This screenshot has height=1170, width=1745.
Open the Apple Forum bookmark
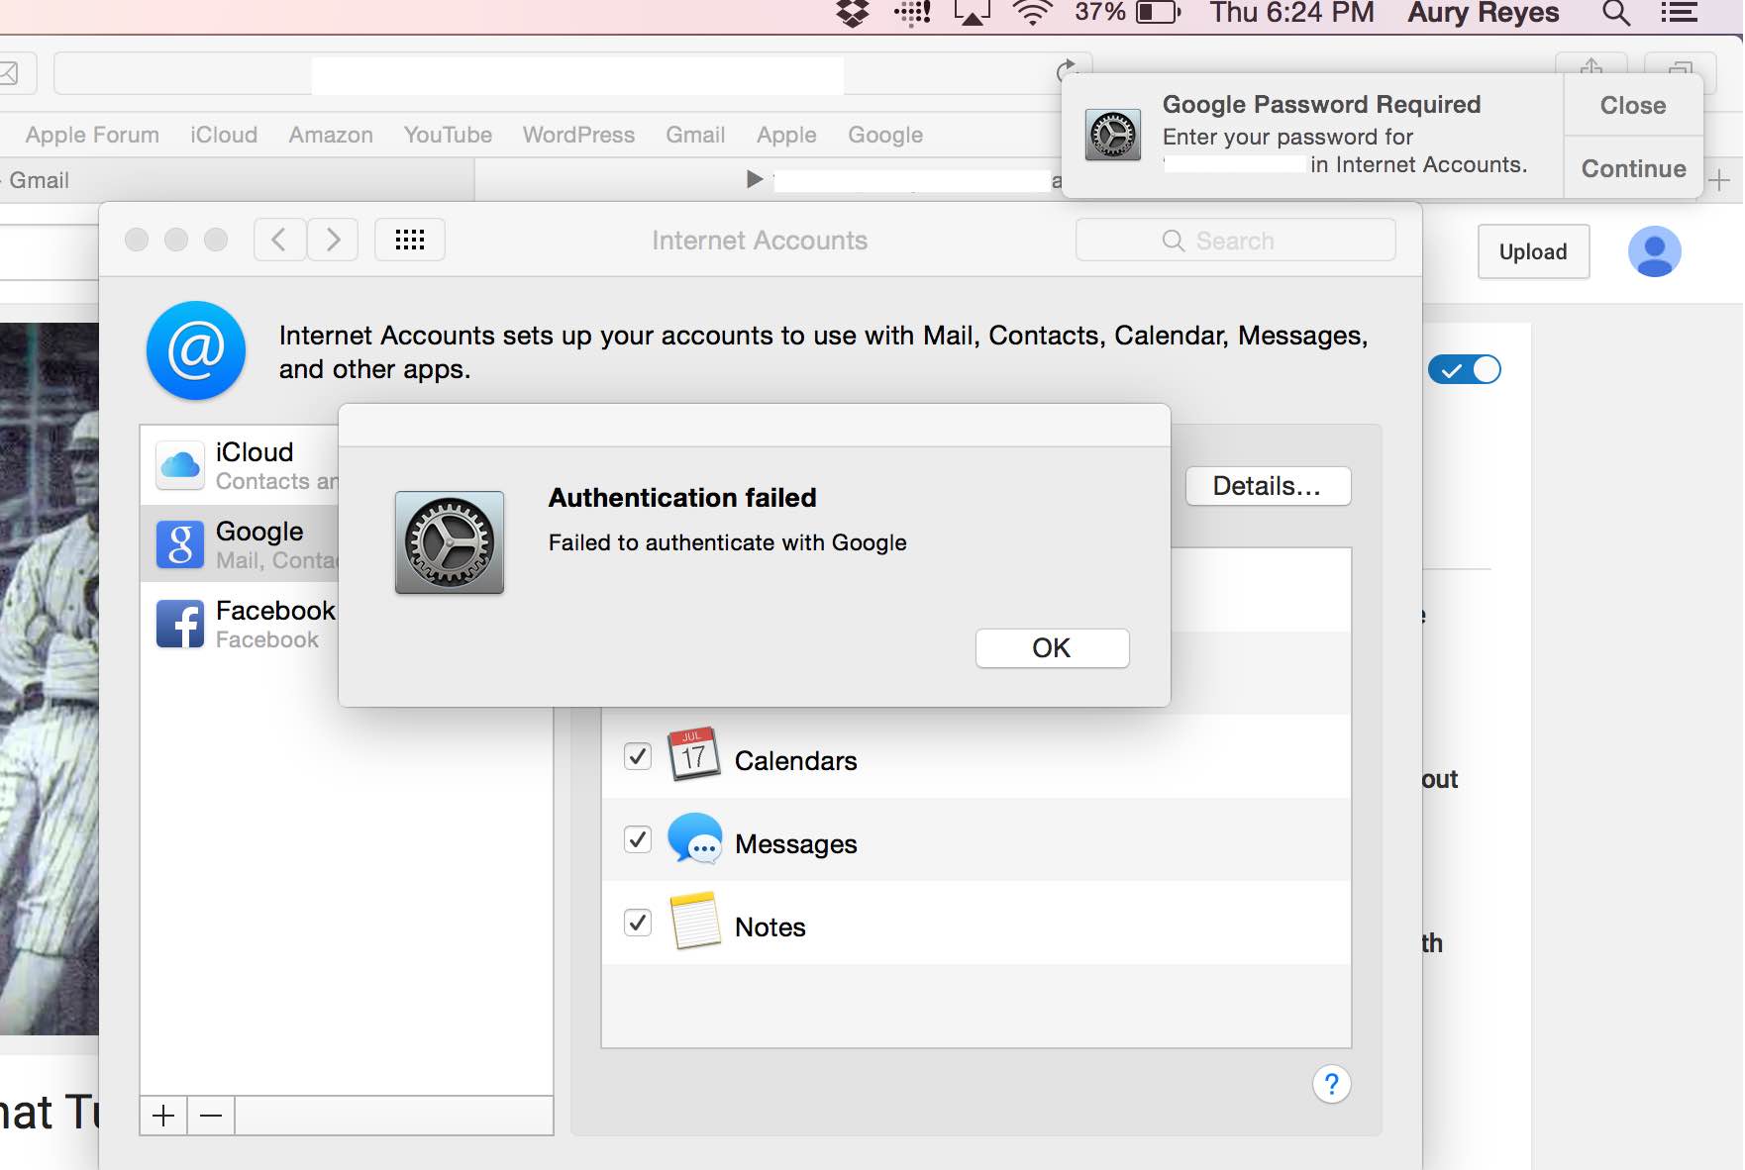tap(92, 135)
